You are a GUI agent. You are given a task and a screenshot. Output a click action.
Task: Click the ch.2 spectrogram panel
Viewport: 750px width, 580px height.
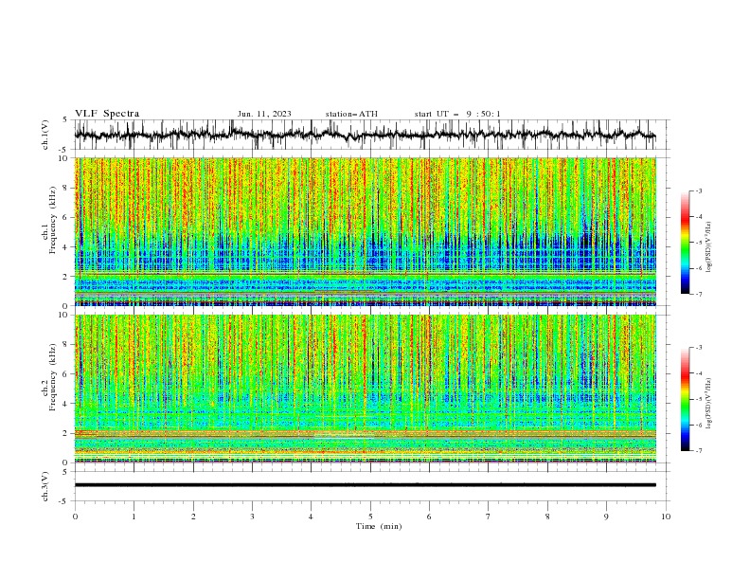(x=365, y=389)
